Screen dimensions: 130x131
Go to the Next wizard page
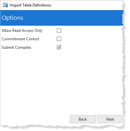point(110,119)
